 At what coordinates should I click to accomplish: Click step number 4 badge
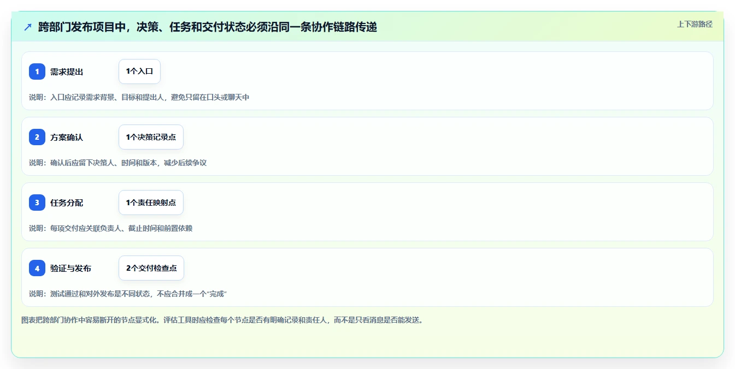tap(37, 268)
